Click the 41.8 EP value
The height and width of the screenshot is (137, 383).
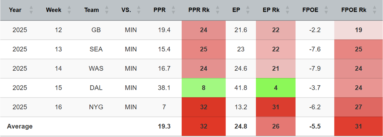(241, 88)
